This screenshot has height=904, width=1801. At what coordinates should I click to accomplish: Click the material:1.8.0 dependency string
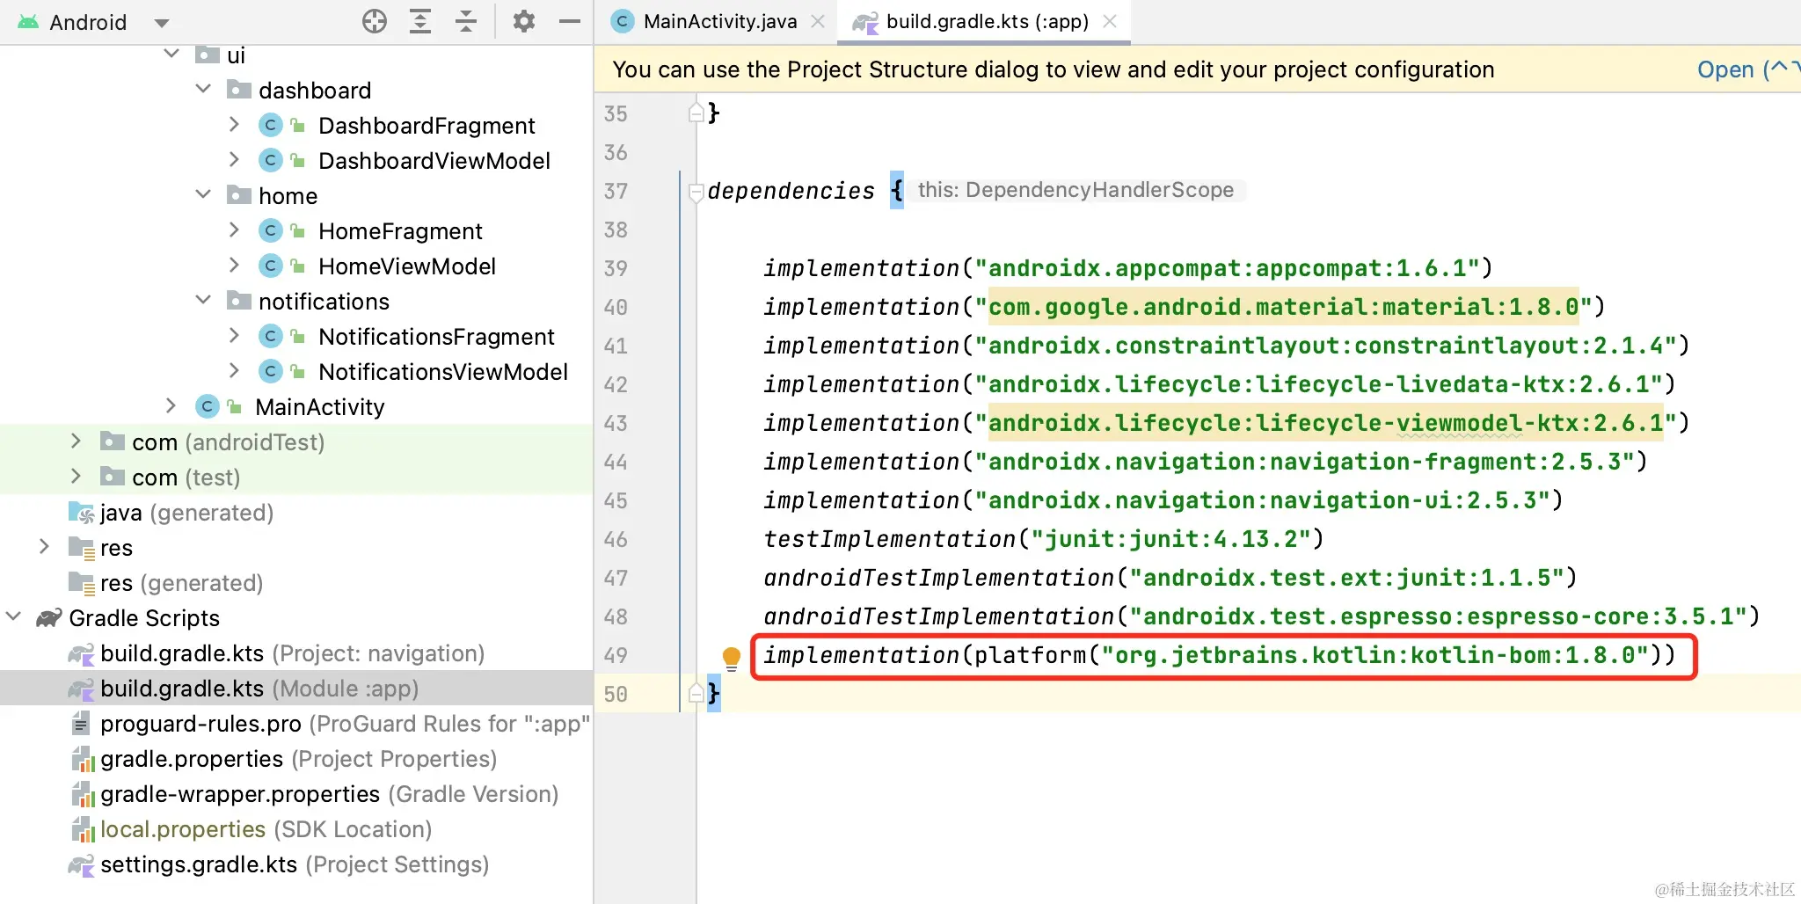(x=1283, y=307)
